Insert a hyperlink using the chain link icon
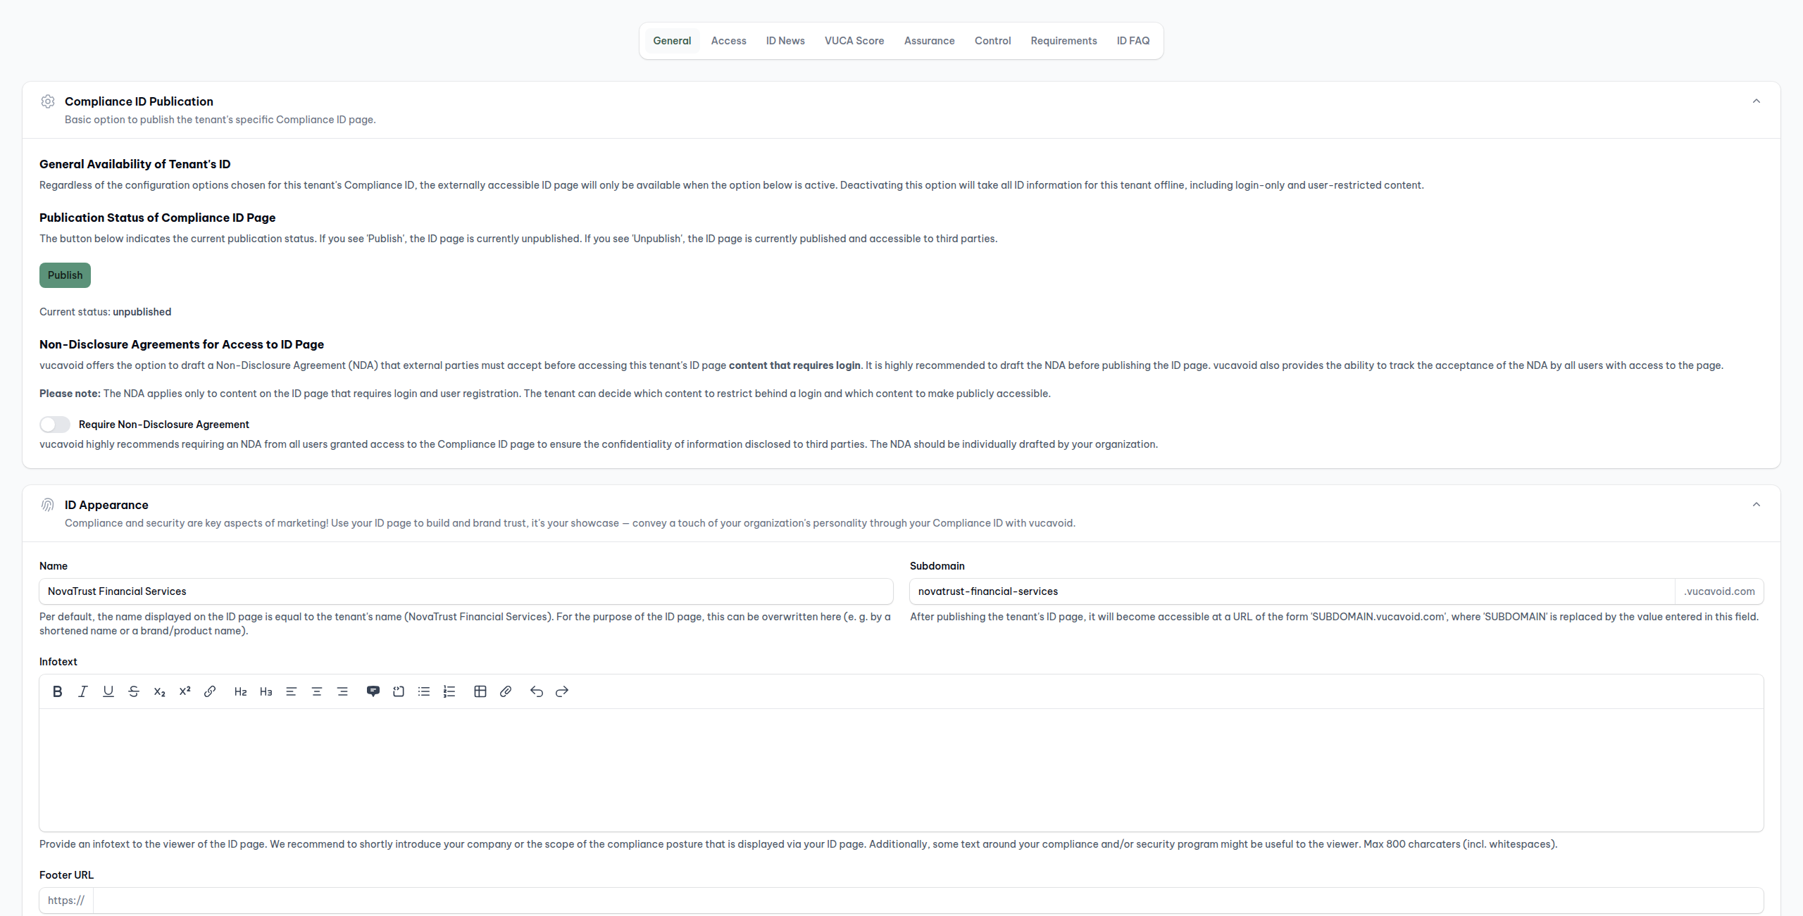Screen dimensions: 1803x916 pos(210,691)
